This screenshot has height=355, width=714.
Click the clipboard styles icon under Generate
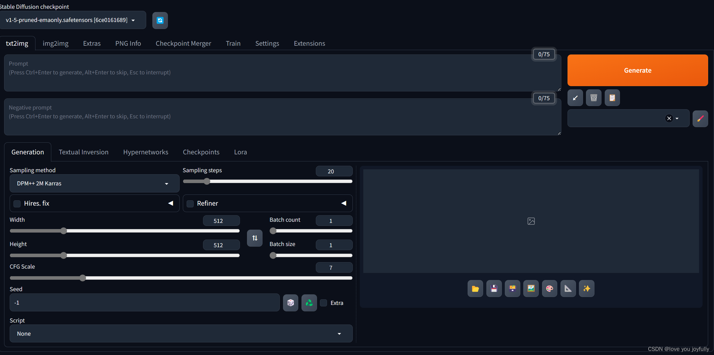[x=612, y=98]
